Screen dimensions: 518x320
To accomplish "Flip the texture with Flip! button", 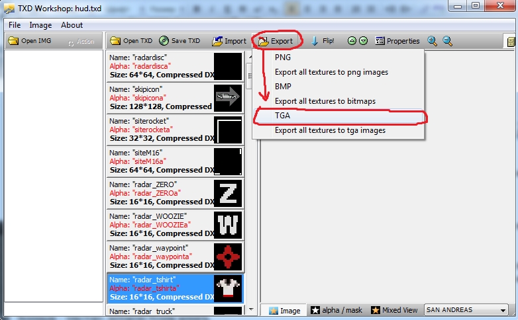I will (322, 41).
